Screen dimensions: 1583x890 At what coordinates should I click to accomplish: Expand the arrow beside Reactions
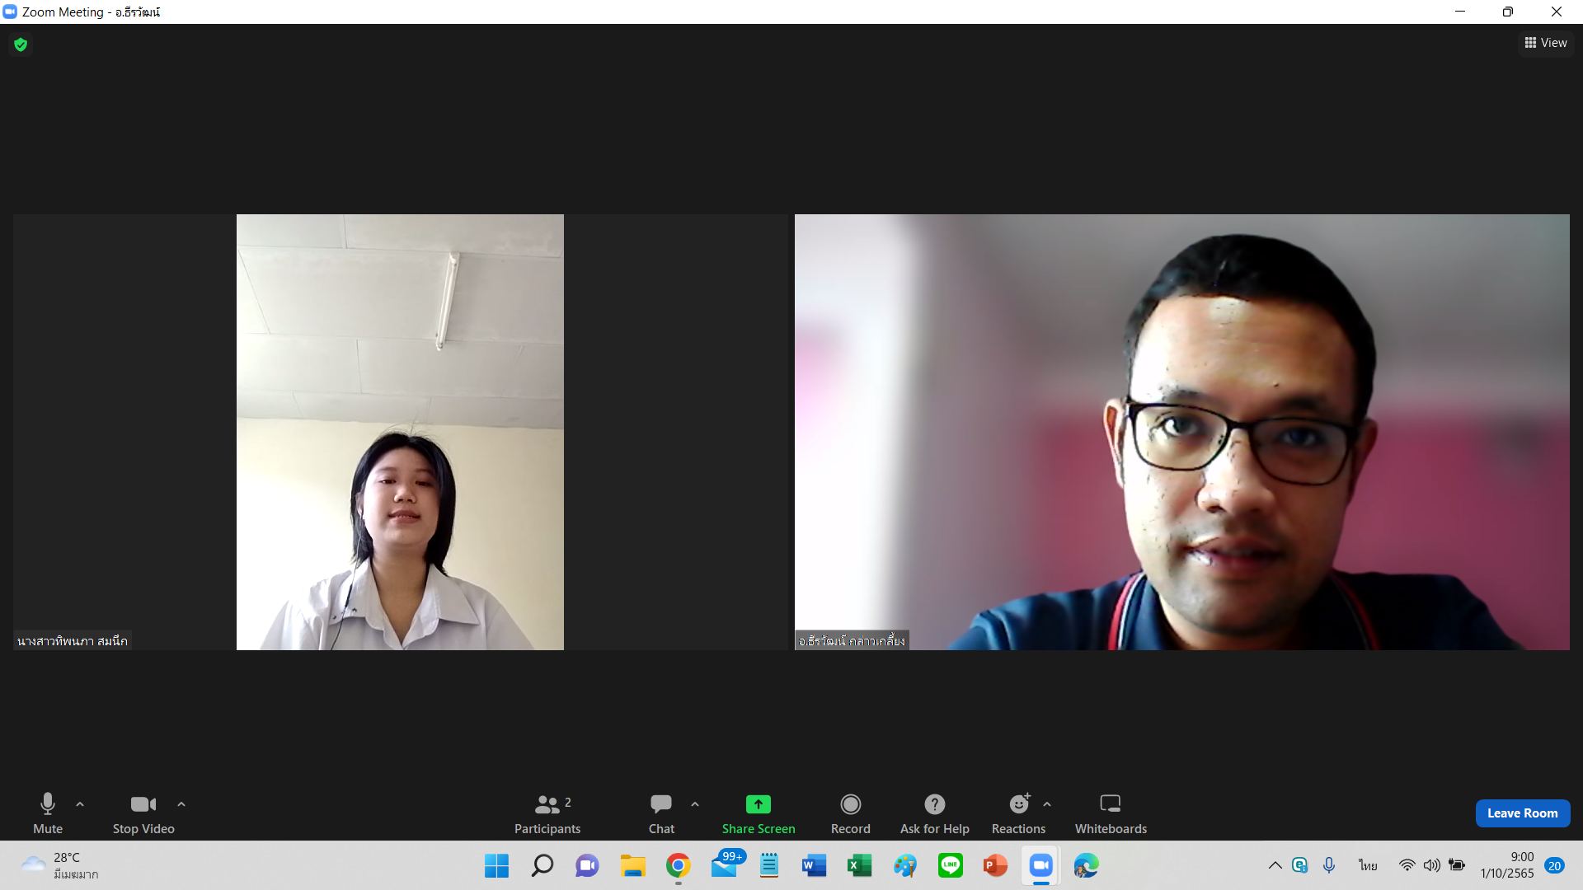[1047, 803]
